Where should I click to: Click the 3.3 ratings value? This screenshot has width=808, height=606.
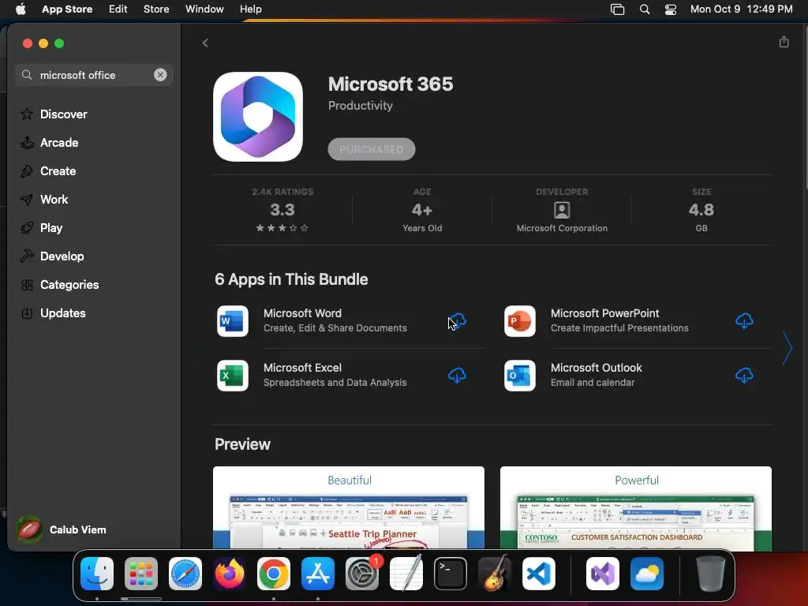coord(282,210)
